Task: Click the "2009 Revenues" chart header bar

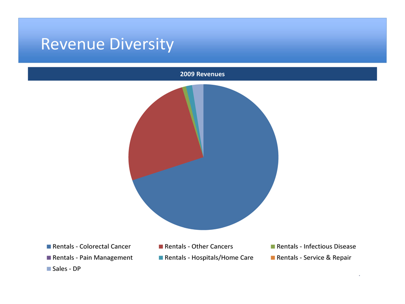Action: (202, 74)
